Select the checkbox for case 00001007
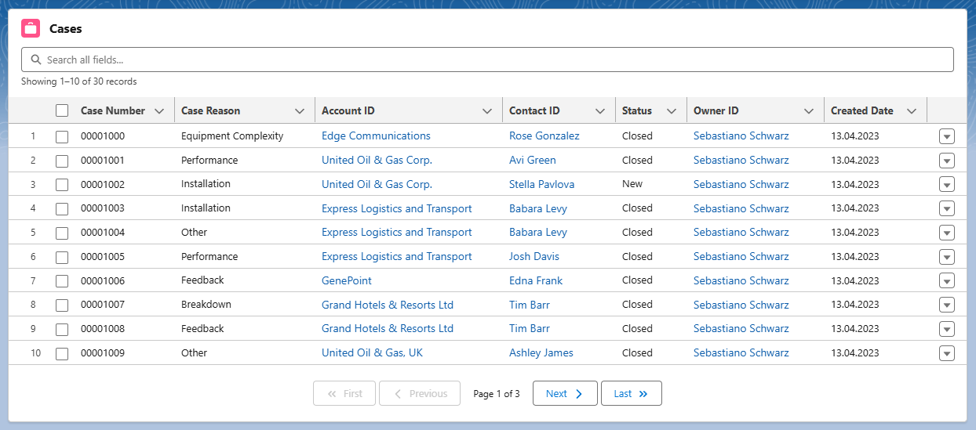 (62, 305)
